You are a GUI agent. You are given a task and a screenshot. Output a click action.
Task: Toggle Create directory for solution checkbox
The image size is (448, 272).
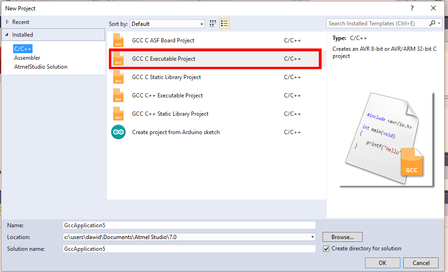pyautogui.click(x=326, y=248)
